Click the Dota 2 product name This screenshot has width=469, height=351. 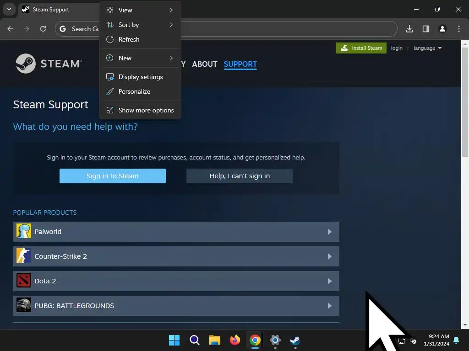[45, 281]
